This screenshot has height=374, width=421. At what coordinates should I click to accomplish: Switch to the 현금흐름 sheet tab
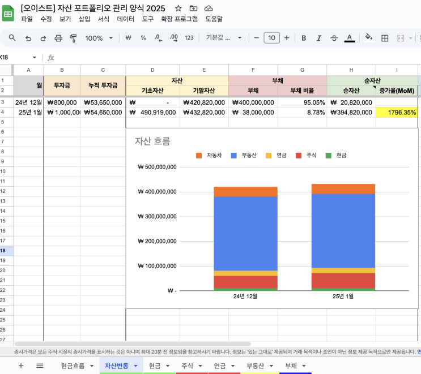click(73, 366)
